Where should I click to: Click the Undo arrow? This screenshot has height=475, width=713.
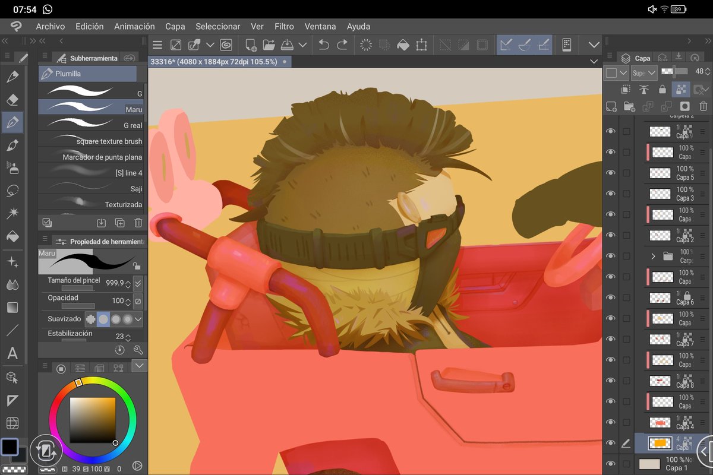324,45
